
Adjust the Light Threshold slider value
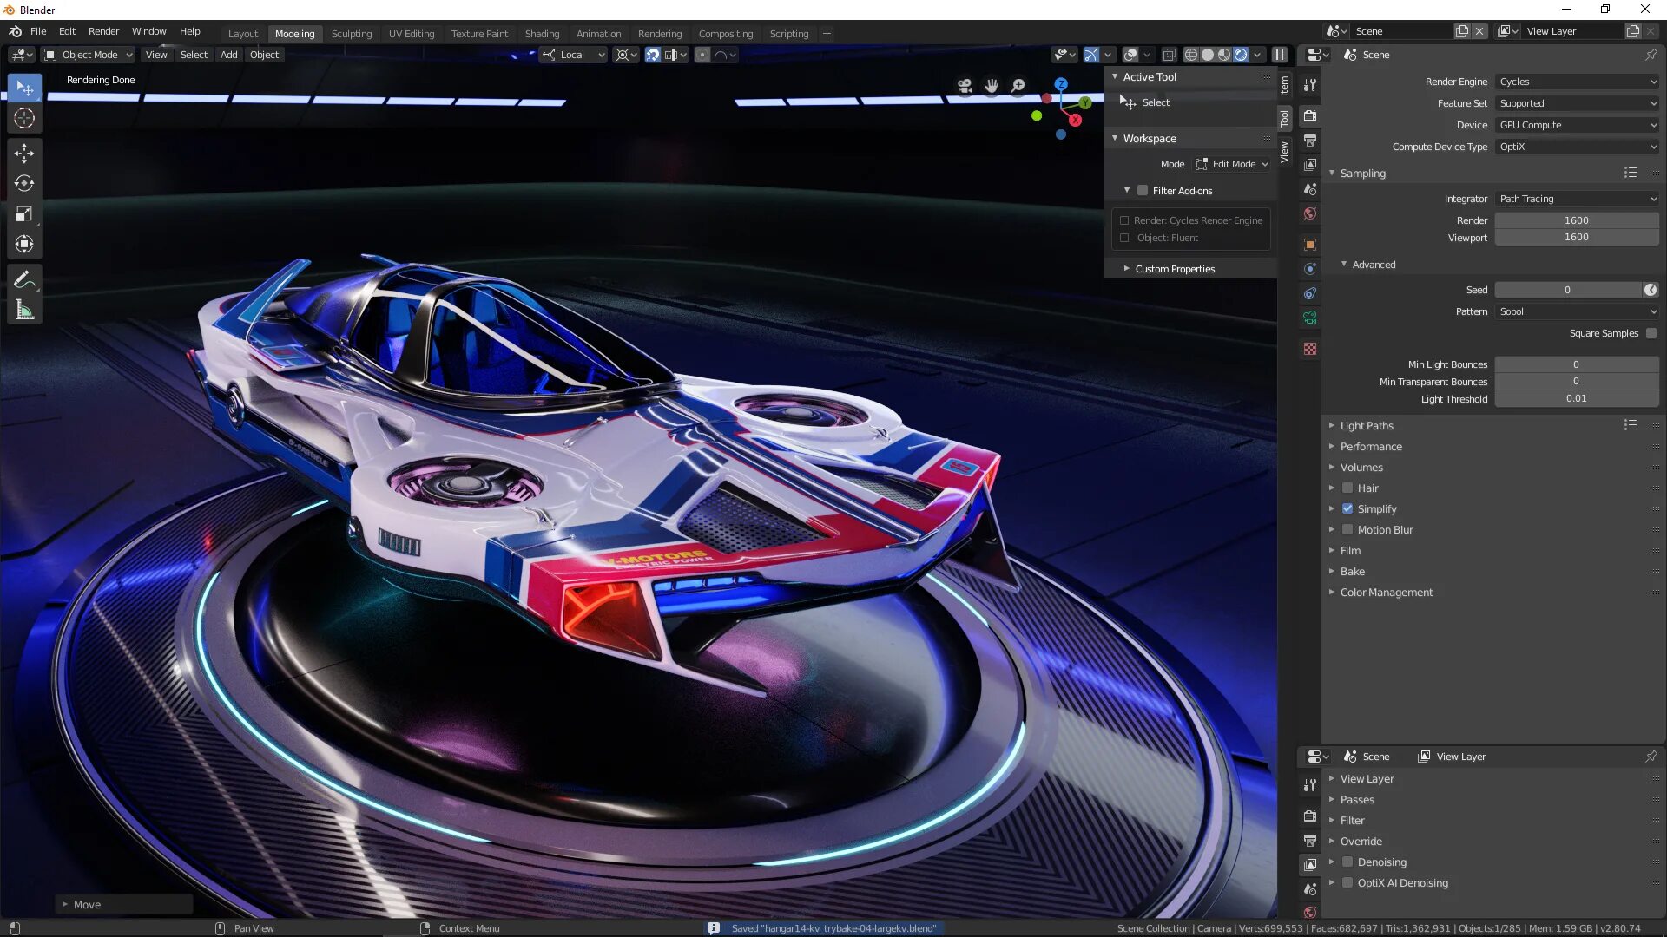pyautogui.click(x=1577, y=397)
